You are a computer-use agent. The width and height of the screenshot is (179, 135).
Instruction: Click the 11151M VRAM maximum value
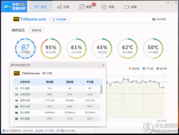(x=50, y=101)
